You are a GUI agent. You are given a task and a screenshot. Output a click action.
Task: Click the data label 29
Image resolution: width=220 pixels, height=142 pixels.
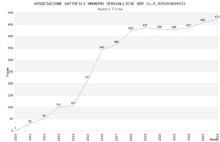click(x=30, y=121)
